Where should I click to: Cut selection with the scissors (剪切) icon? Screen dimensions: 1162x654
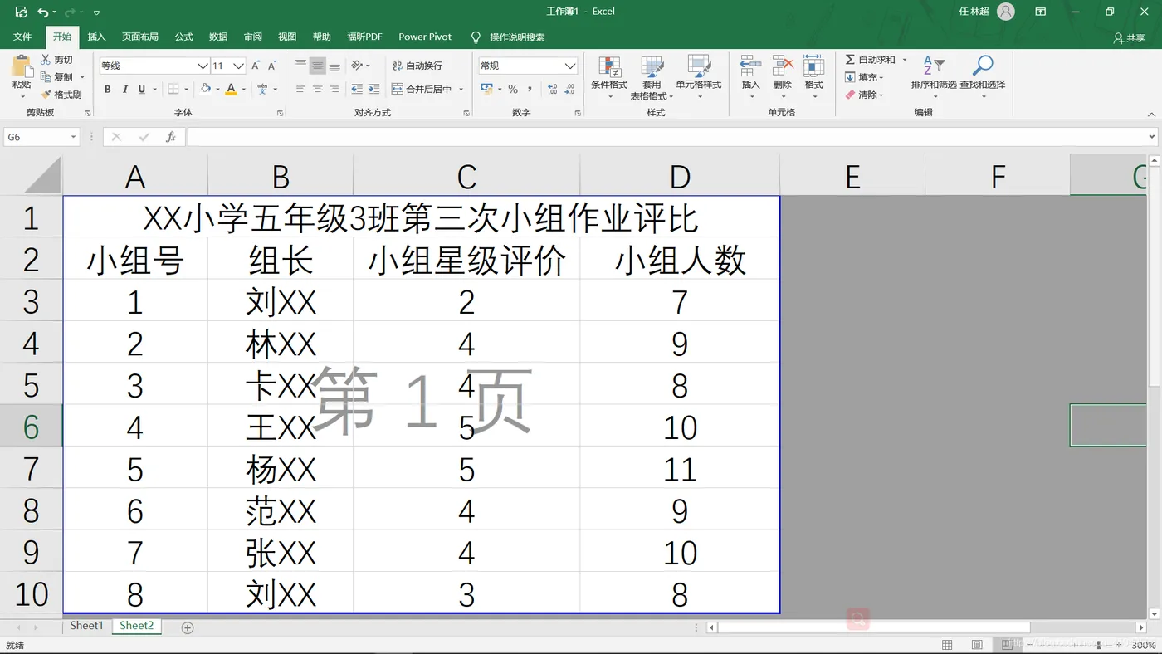(56, 60)
